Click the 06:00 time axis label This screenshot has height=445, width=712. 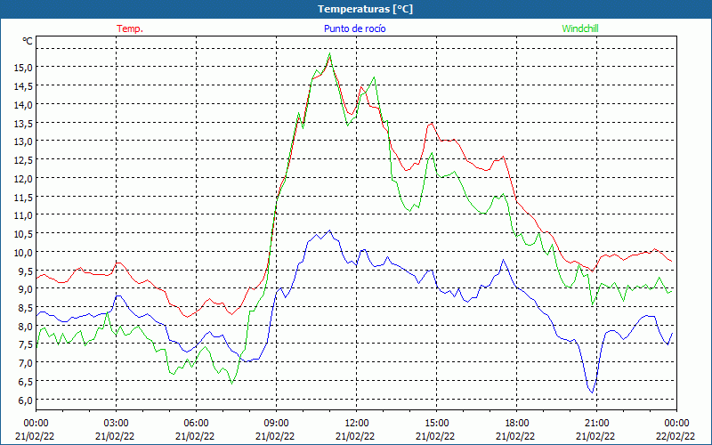(x=196, y=424)
